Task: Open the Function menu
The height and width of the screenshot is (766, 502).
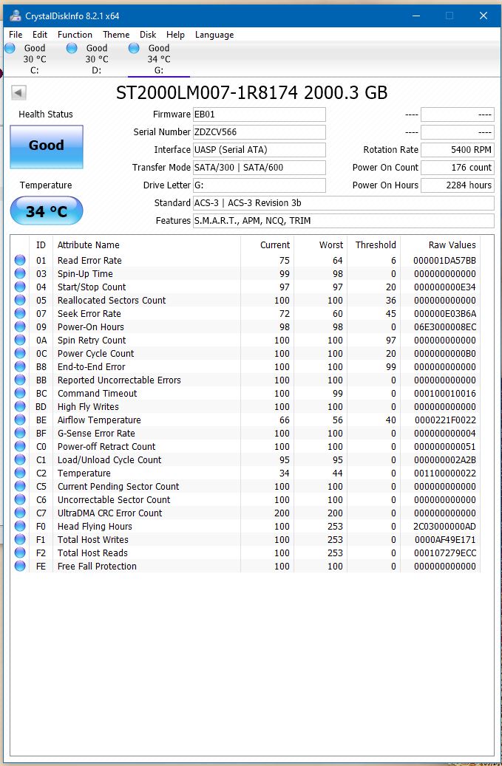Action: 75,35
